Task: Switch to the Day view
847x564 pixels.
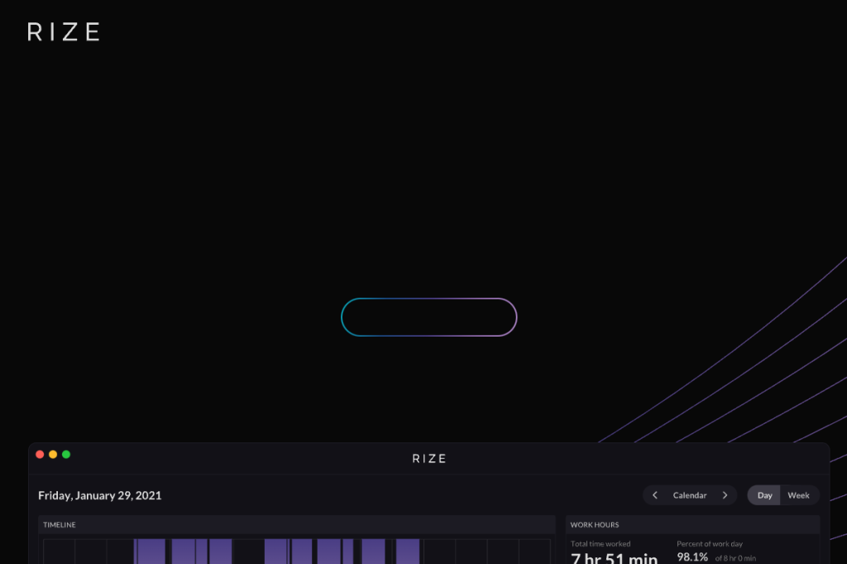Action: 764,495
